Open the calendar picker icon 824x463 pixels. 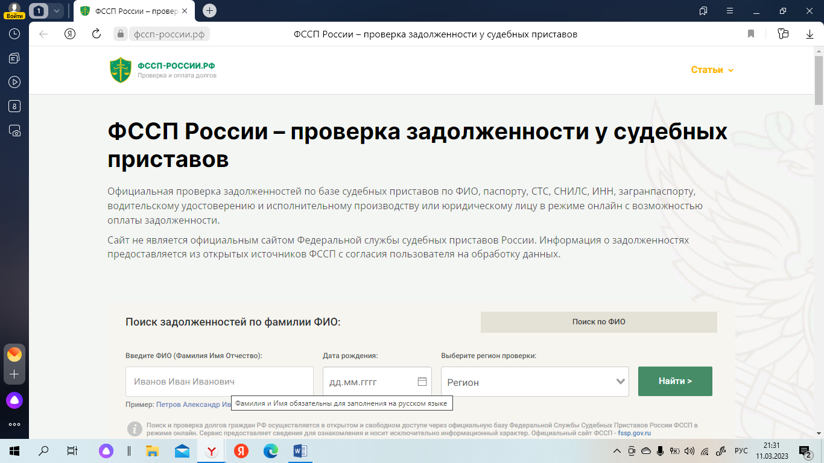(422, 382)
